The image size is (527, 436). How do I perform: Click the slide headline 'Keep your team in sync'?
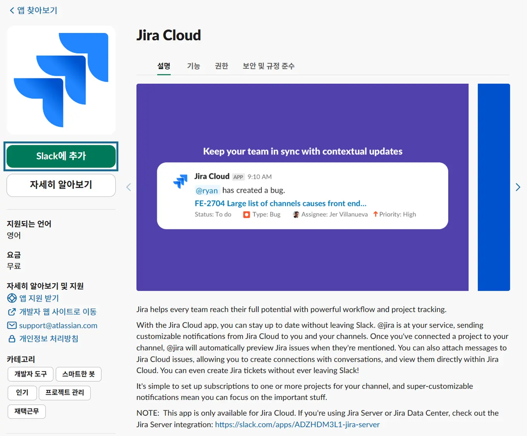click(x=303, y=152)
